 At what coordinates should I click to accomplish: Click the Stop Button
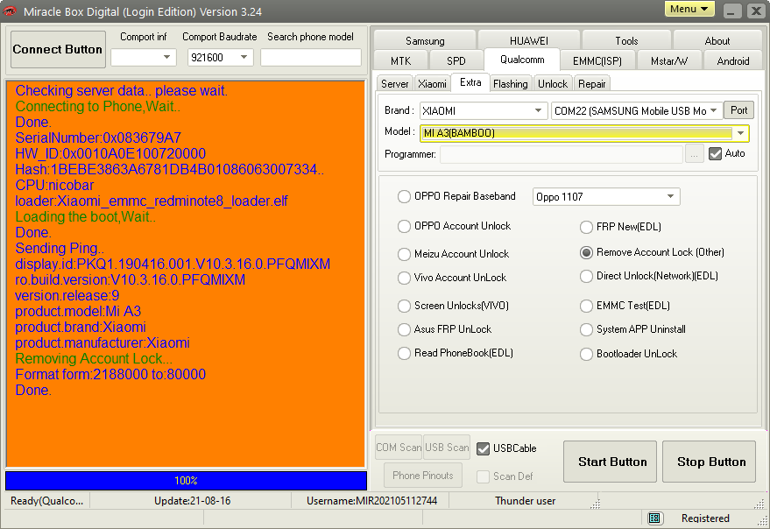pyautogui.click(x=709, y=462)
